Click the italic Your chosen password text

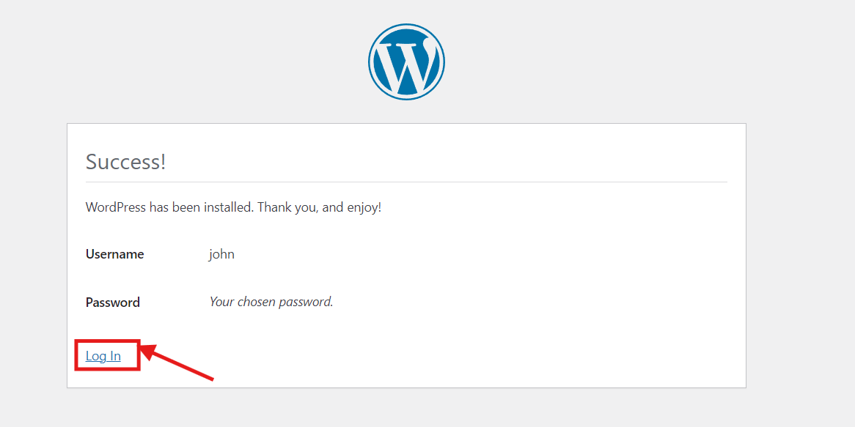point(271,302)
